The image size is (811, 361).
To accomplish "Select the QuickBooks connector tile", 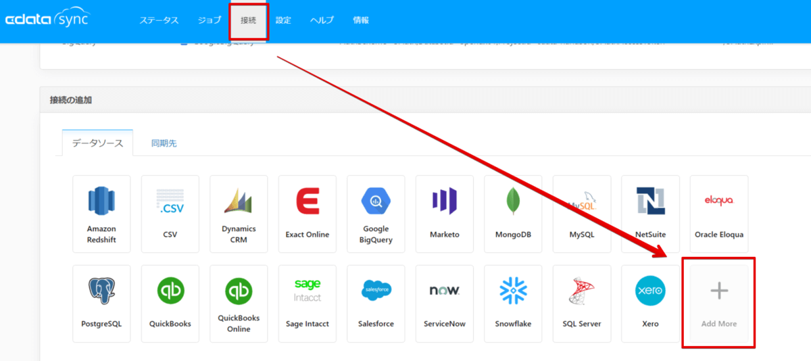I will 170,304.
